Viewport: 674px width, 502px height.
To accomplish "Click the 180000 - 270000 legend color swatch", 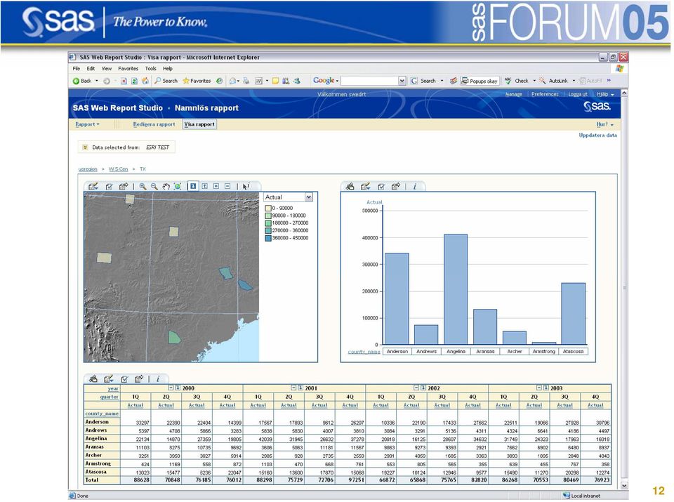I will point(268,223).
